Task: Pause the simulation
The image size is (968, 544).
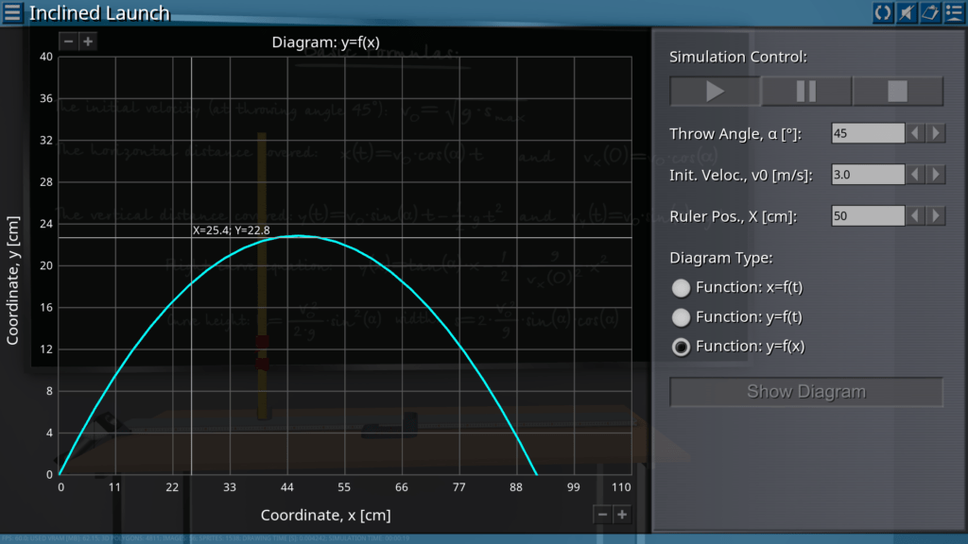Action: point(806,92)
